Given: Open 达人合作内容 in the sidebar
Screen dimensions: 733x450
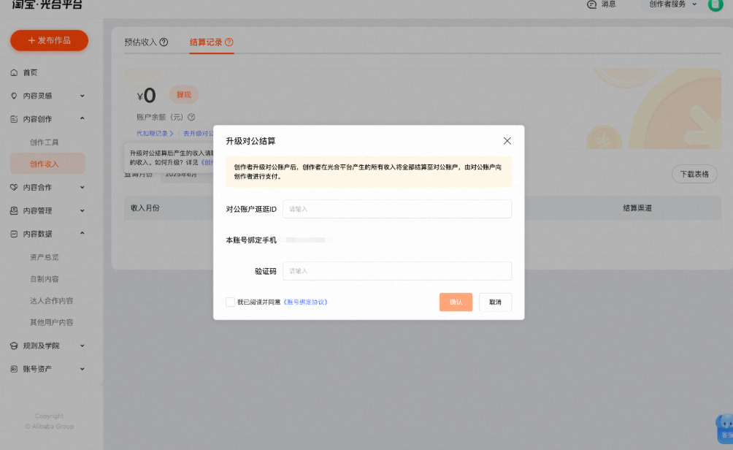Looking at the screenshot, I should [51, 301].
